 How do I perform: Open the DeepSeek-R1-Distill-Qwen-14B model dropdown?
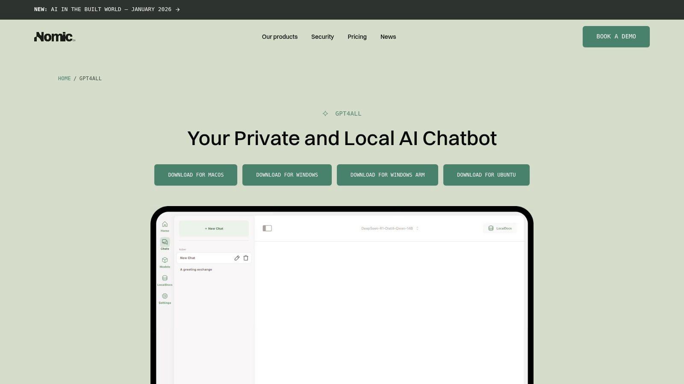point(389,228)
